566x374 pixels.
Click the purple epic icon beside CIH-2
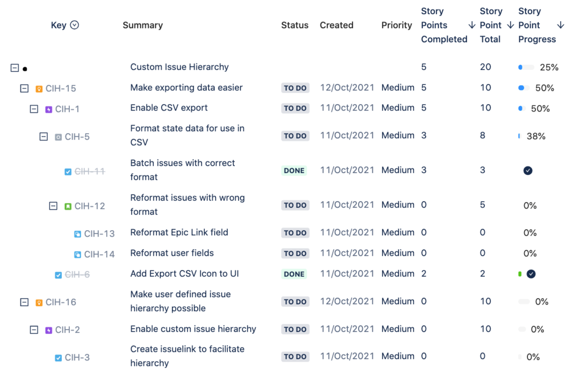point(49,330)
